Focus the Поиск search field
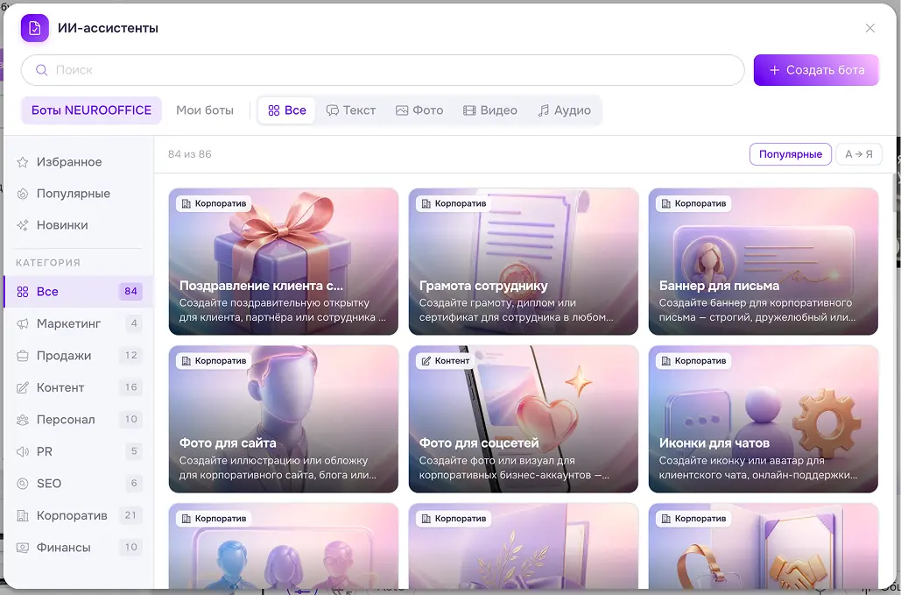 click(x=383, y=70)
